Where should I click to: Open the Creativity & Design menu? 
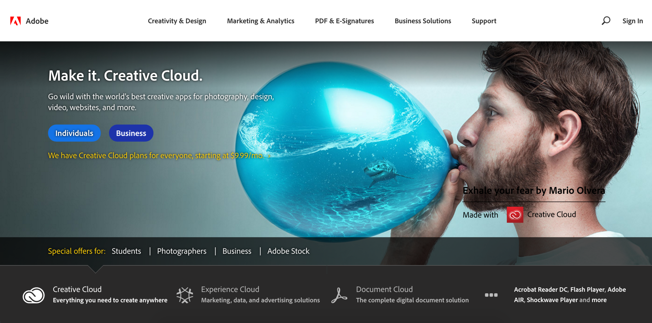point(177,21)
